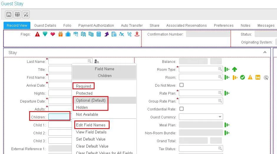
Task: Click the blue people group flag icon
Action: click(76, 34)
